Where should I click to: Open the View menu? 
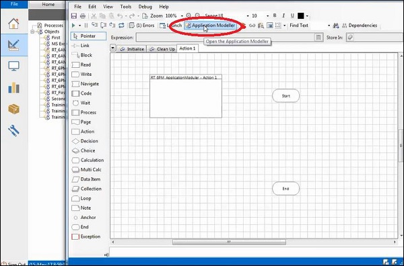click(x=108, y=7)
